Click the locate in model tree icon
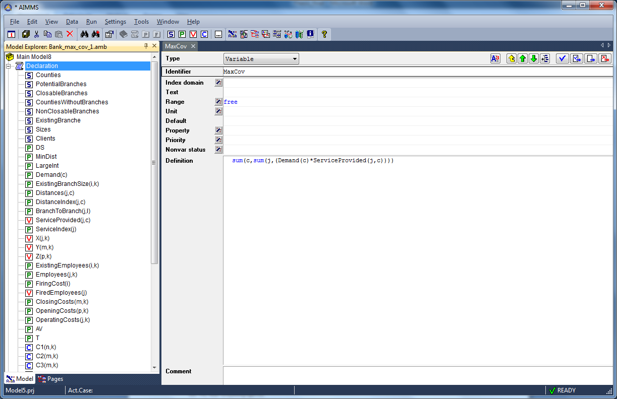Viewport: 617px width, 399px height. click(545, 59)
